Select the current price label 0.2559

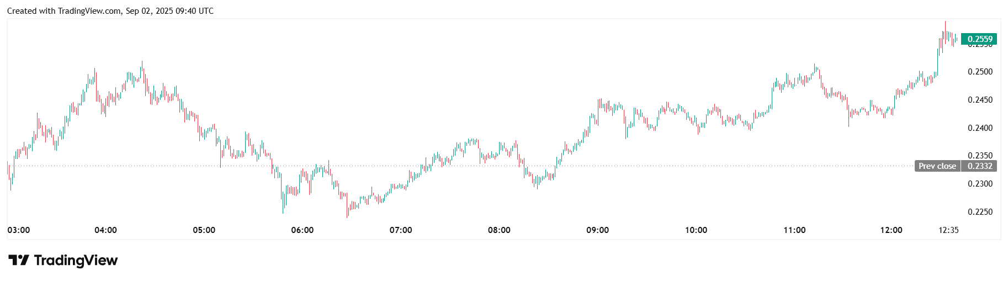point(979,39)
